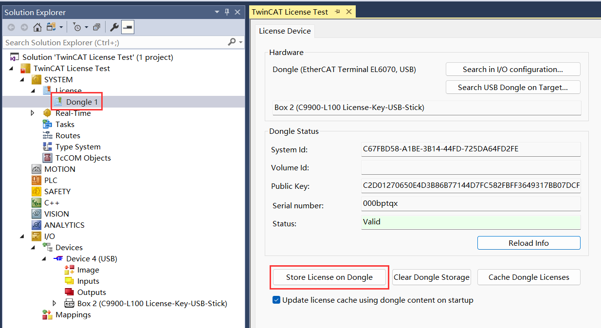Click the License node icon

tap(47, 91)
